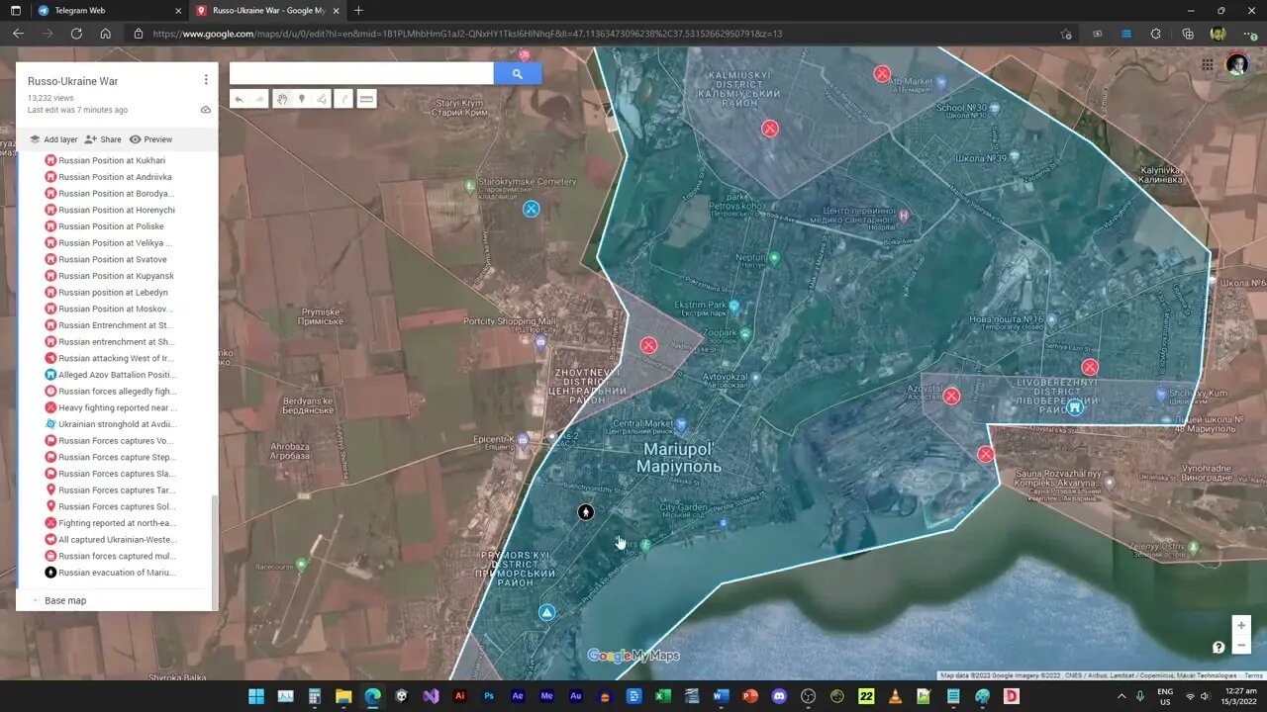Select the Add marker tool

pos(302,99)
